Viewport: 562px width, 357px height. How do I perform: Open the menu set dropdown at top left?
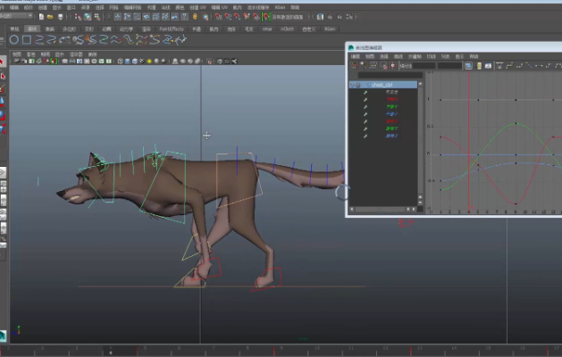coord(18,16)
